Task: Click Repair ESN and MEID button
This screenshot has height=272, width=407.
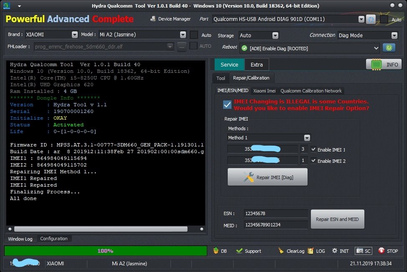Action: [x=337, y=219]
